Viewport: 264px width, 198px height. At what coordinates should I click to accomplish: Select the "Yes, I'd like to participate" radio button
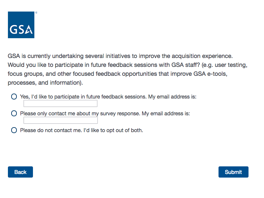14,97
